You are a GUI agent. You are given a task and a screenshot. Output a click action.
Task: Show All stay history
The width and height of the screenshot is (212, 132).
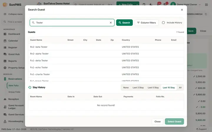tap(180, 87)
